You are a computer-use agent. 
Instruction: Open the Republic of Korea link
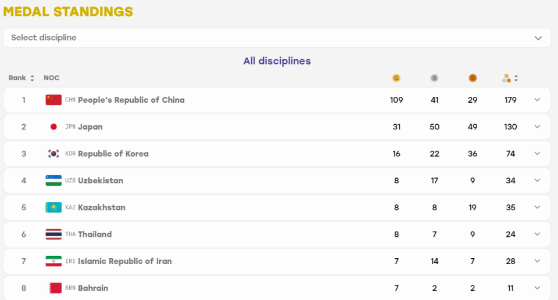pos(113,154)
